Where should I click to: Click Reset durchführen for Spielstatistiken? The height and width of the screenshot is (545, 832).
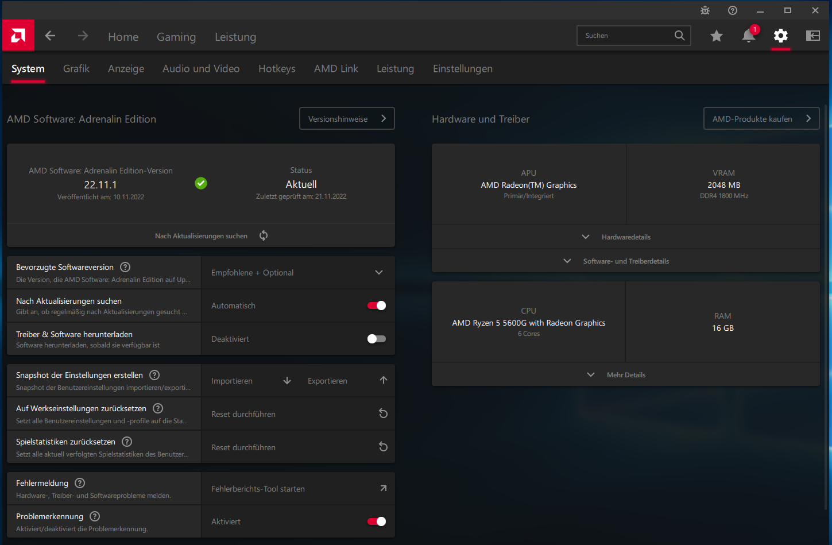[x=298, y=447]
